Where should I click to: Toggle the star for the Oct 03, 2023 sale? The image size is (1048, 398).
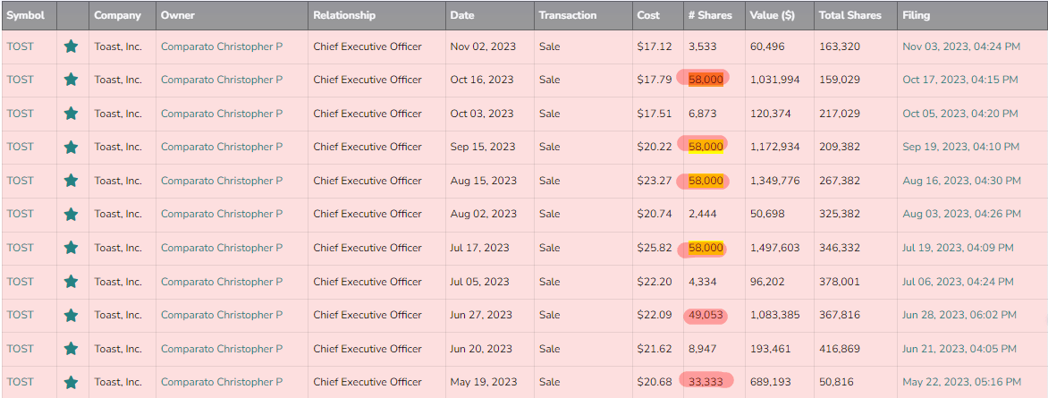coord(71,114)
